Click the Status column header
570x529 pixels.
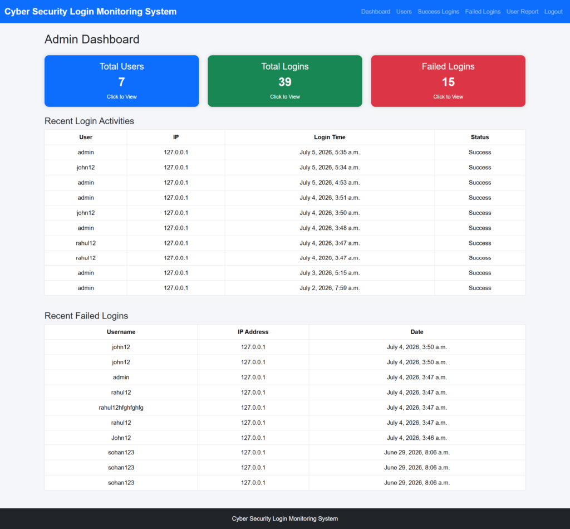(480, 137)
